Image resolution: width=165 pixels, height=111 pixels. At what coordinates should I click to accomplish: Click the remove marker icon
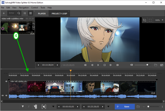coord(29,107)
